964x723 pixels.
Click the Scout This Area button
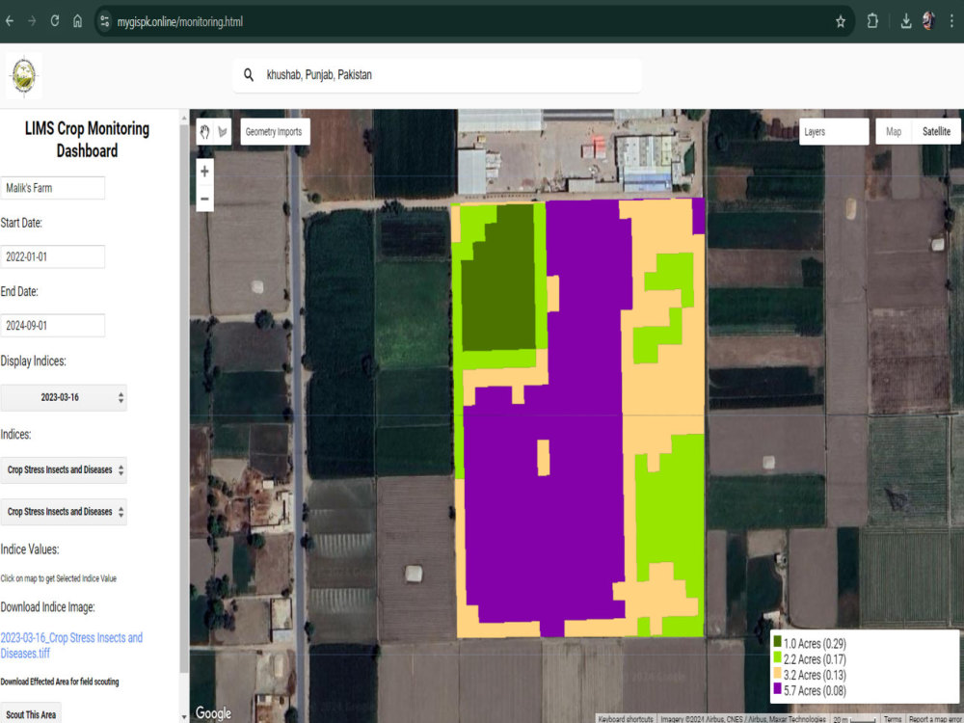[31, 714]
